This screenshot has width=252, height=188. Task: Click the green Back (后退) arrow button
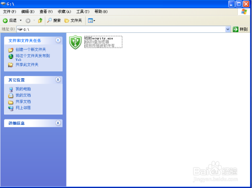(10, 21)
